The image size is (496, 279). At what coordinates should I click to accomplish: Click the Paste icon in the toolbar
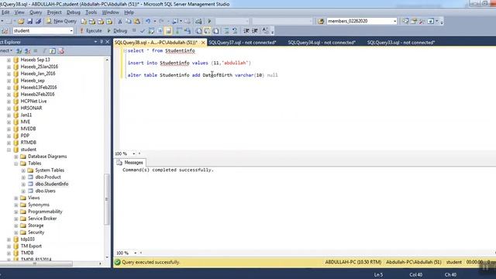(137, 21)
